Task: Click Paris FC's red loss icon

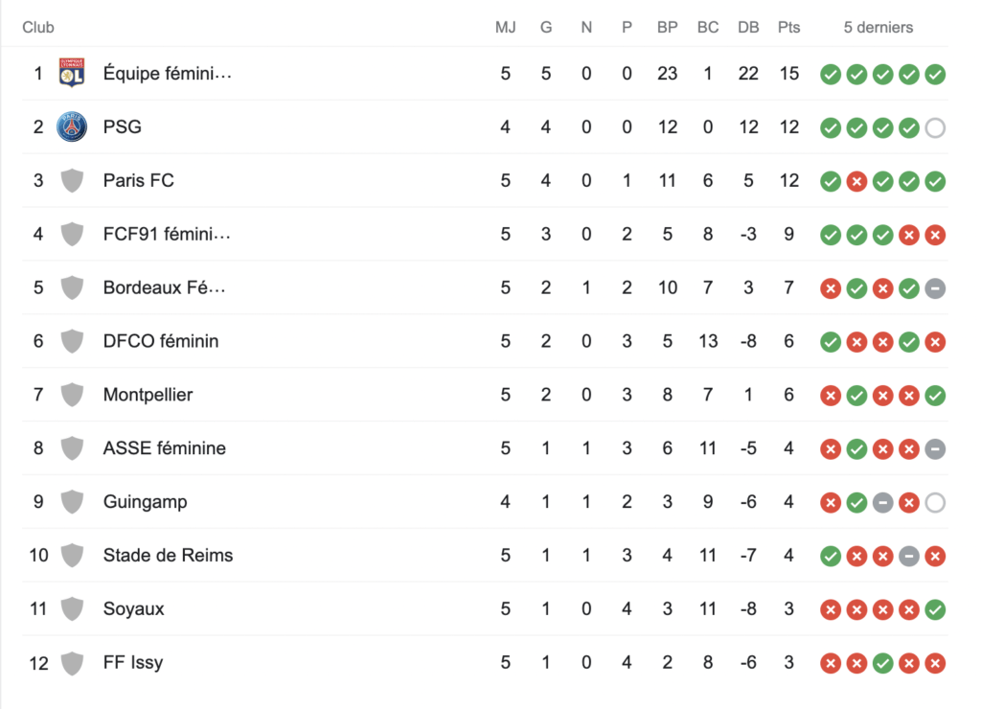Action: click(856, 181)
